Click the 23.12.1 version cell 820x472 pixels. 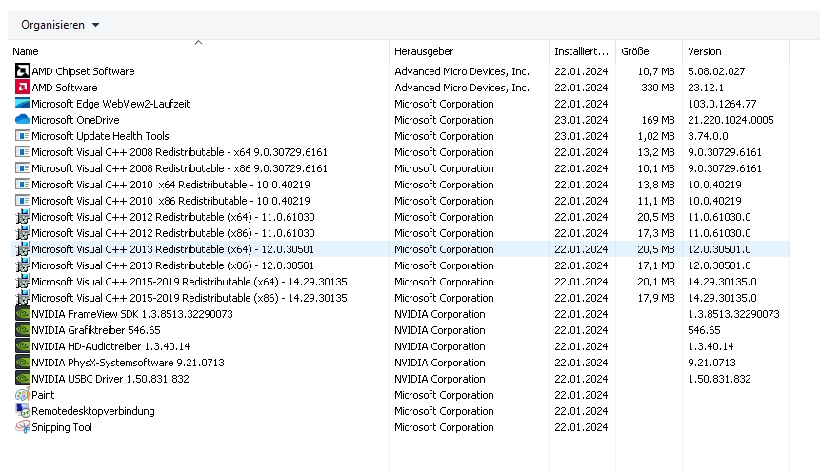coord(706,88)
